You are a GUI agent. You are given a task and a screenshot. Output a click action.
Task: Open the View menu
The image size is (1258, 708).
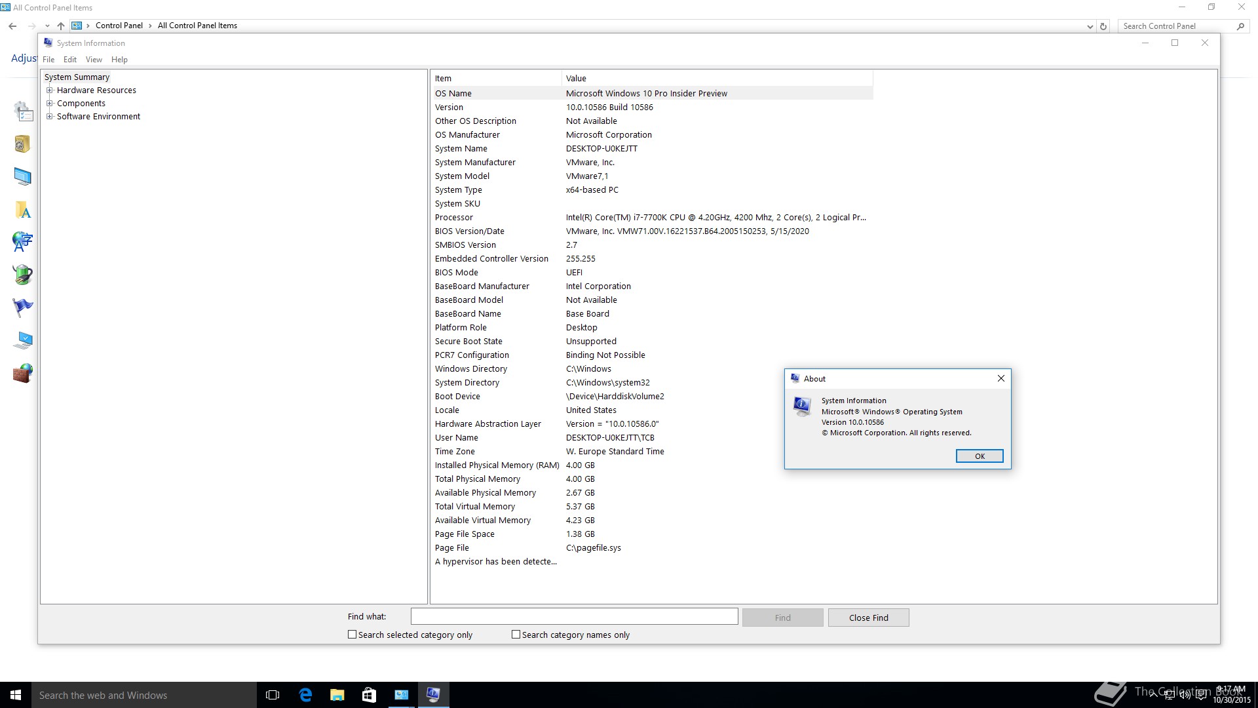(94, 60)
